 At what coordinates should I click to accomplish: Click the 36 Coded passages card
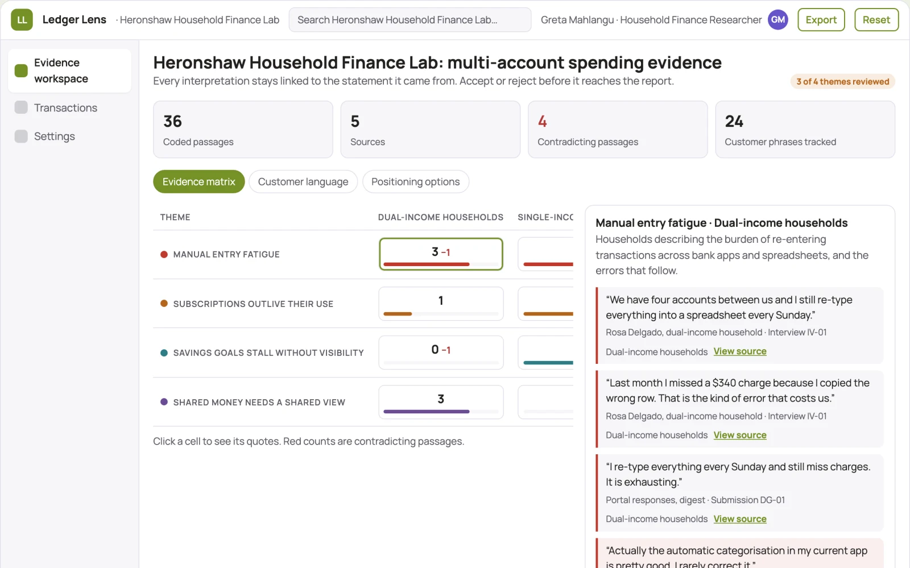click(x=243, y=130)
